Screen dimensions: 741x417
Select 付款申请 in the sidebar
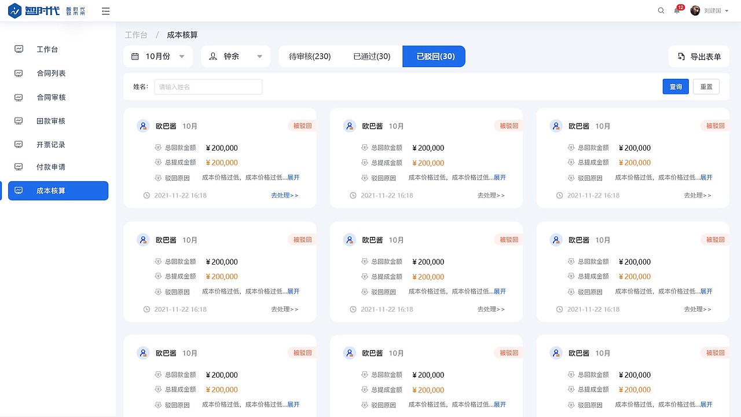(52, 168)
